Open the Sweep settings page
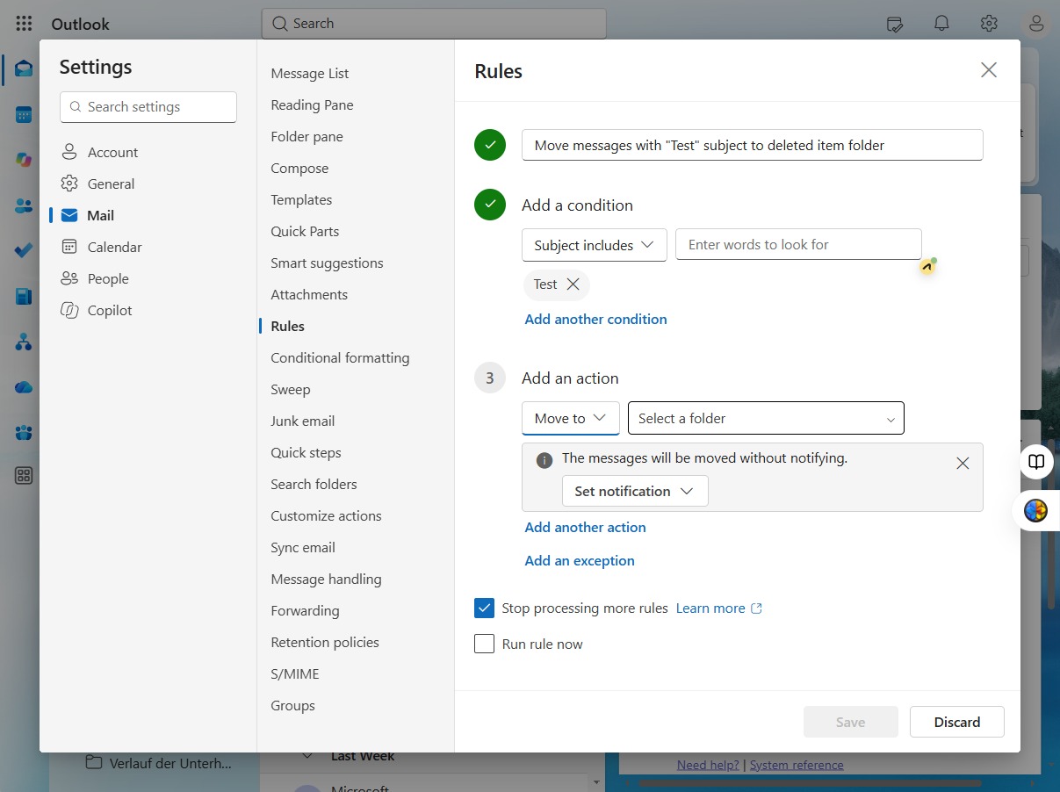Viewport: 1060px width, 792px height. 291,389
